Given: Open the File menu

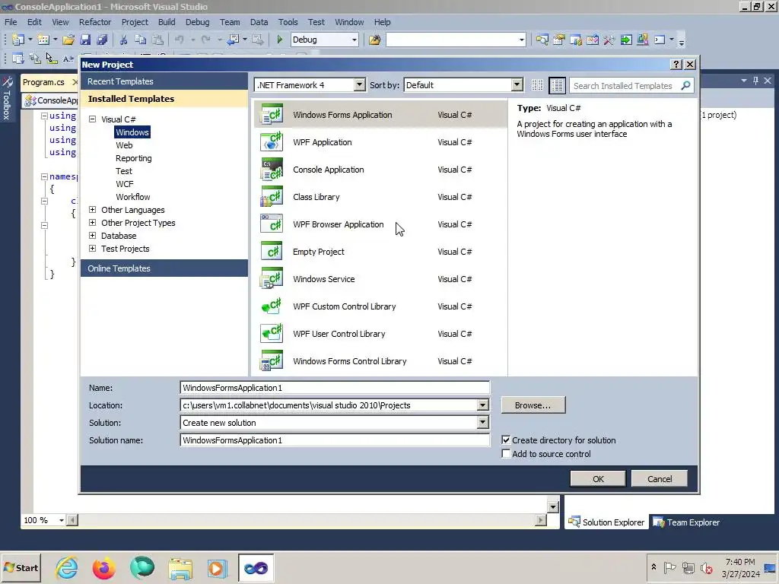Looking at the screenshot, I should tap(11, 22).
